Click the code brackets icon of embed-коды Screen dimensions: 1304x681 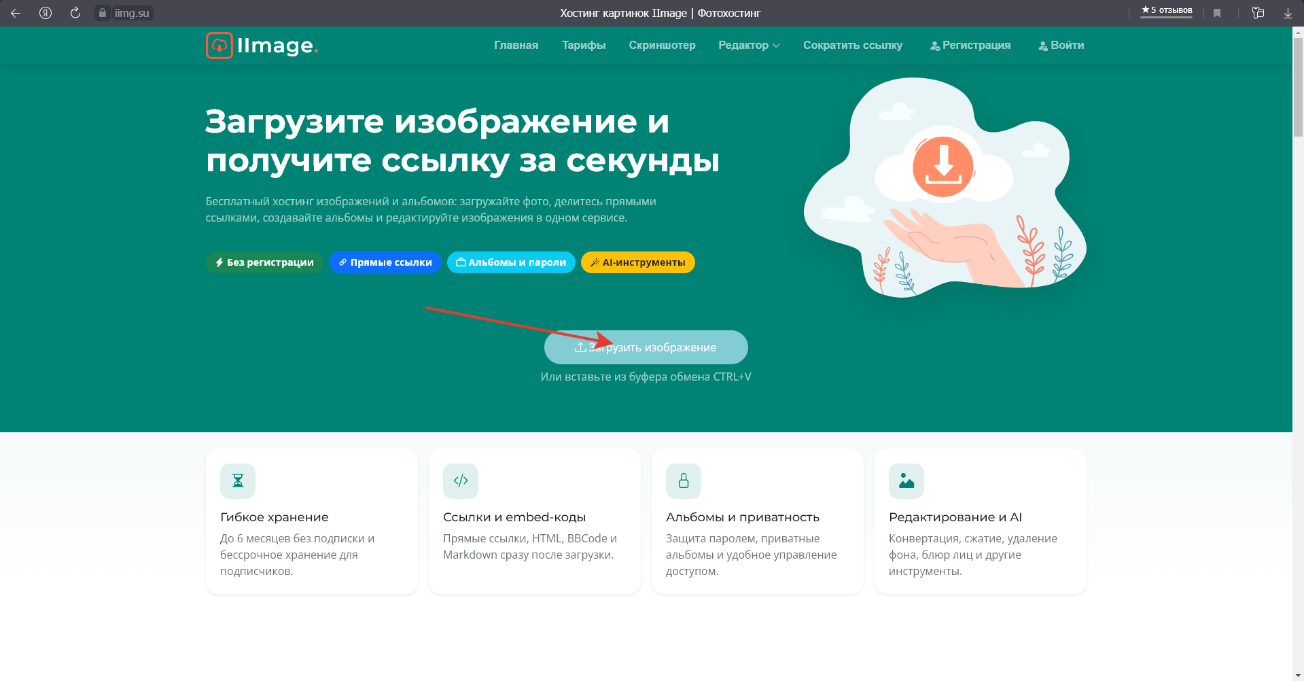coord(461,481)
